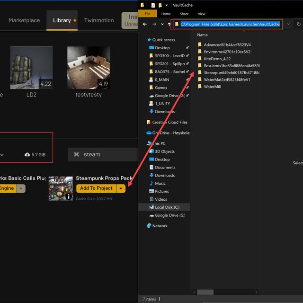
Task: Click quick access toolbar dropdown in title bar
Action: pyautogui.click(x=167, y=5)
